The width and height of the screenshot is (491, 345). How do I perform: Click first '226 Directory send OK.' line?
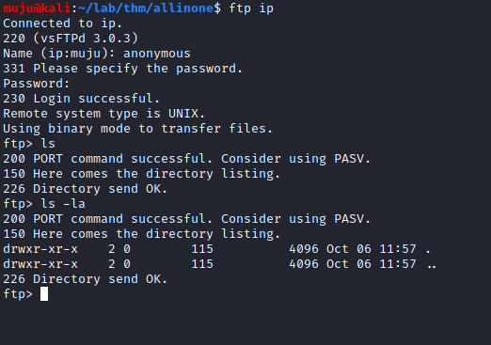tap(85, 189)
